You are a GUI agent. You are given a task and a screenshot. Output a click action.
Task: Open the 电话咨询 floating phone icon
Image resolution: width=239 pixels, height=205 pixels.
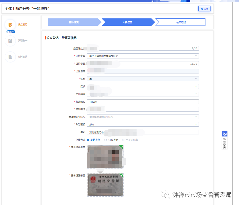pos(224,134)
